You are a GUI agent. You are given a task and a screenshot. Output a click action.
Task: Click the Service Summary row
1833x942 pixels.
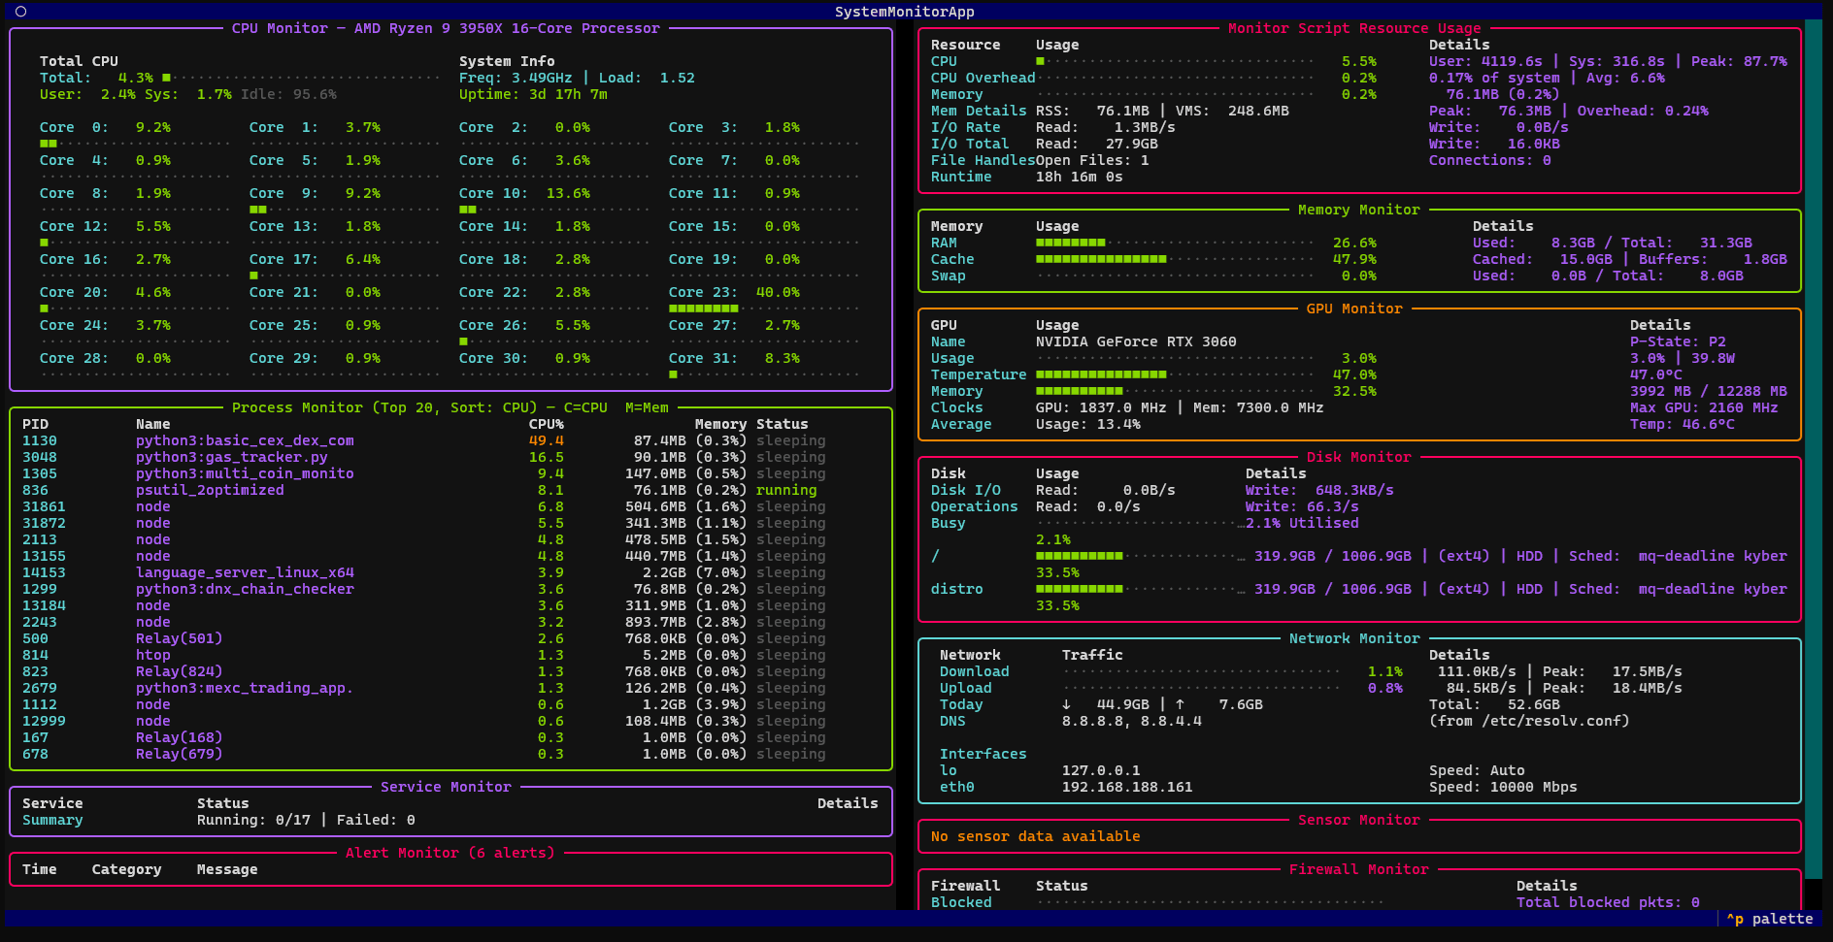[x=450, y=820]
